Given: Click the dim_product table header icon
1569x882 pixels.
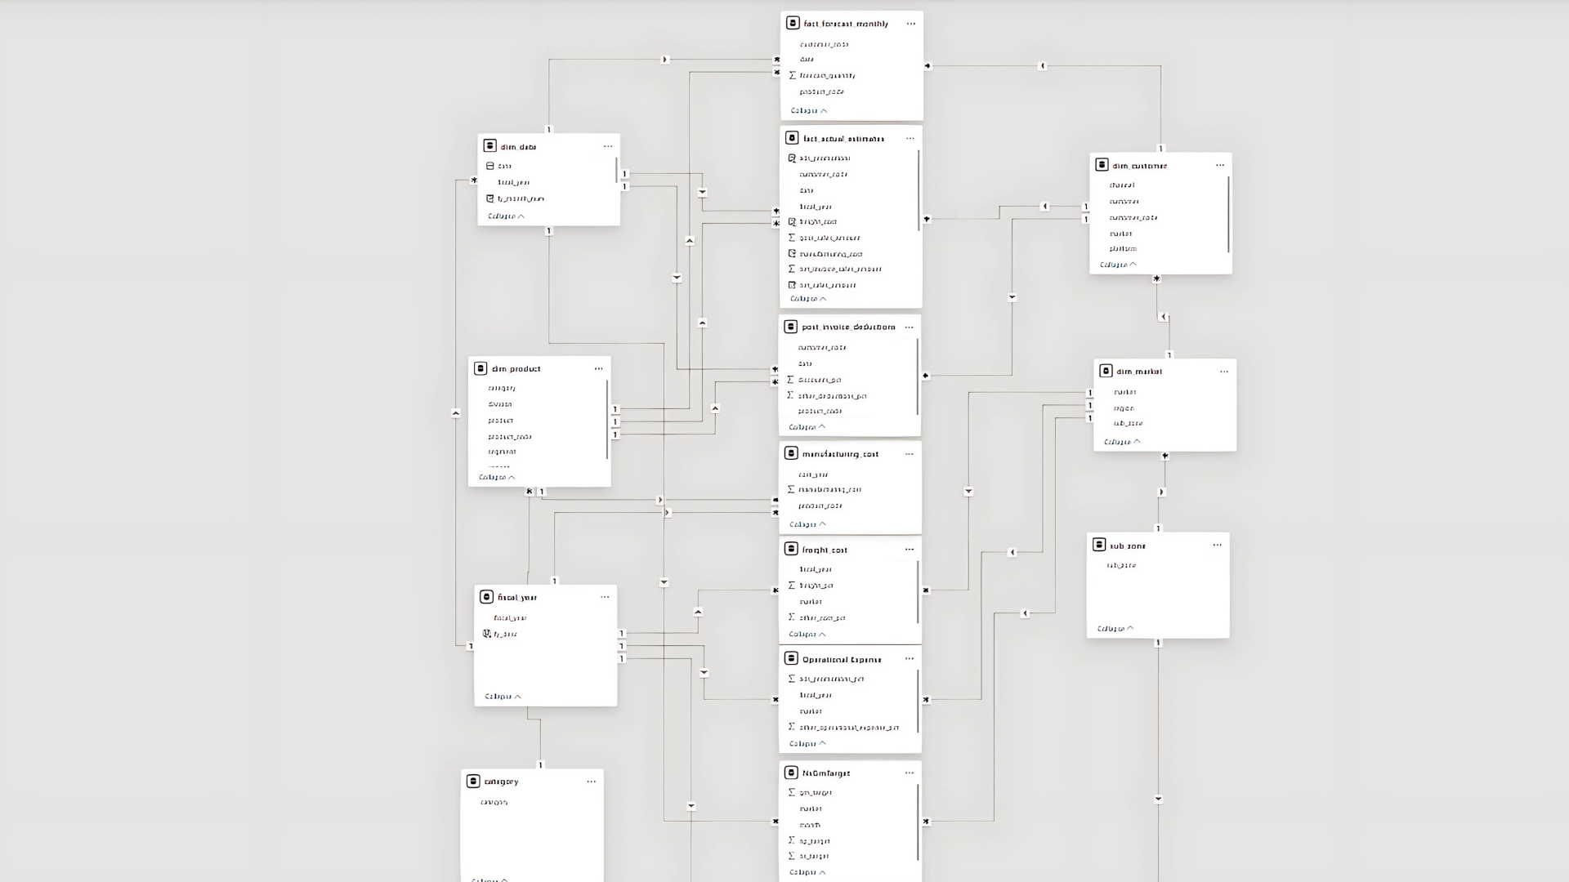Looking at the screenshot, I should point(481,368).
